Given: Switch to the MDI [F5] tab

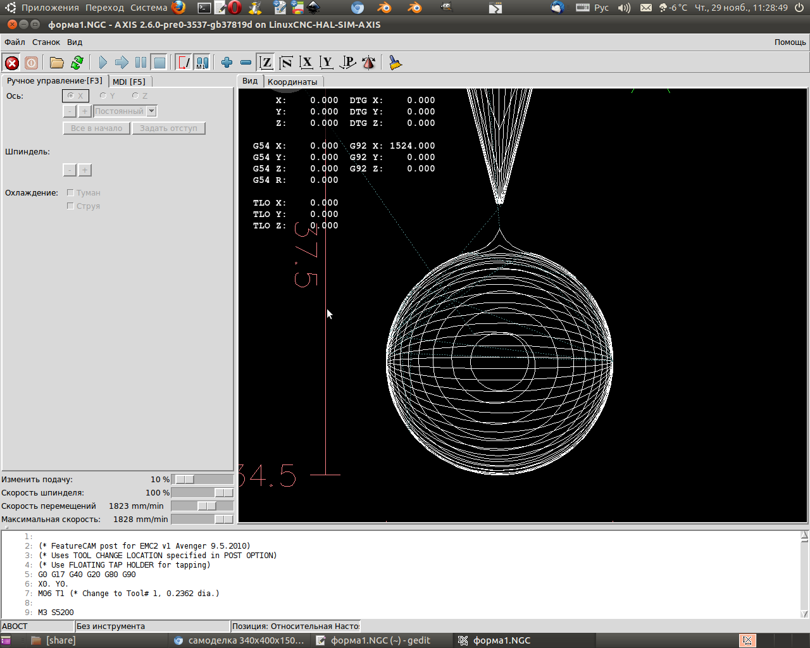Looking at the screenshot, I should [x=129, y=82].
